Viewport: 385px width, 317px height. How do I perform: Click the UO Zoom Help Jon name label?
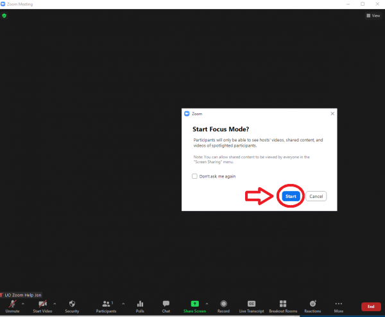(23, 295)
